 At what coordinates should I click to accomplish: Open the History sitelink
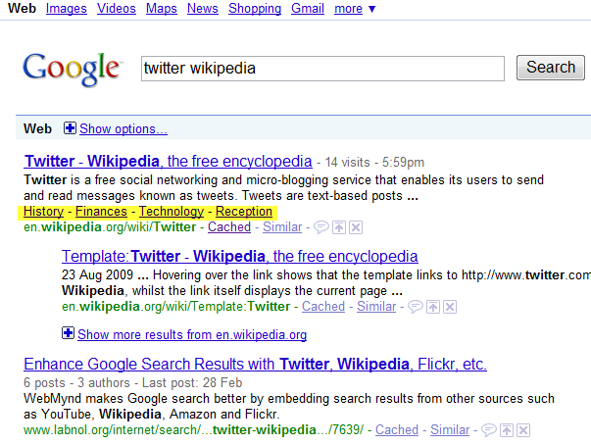43,212
